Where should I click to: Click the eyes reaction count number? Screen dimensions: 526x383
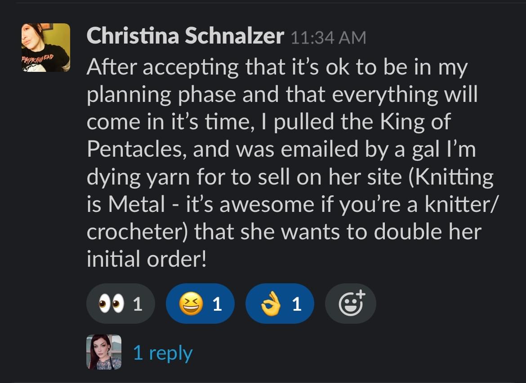pyautogui.click(x=138, y=304)
